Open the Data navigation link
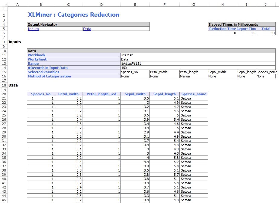Screen dimensions: 279x203 click(x=87, y=29)
